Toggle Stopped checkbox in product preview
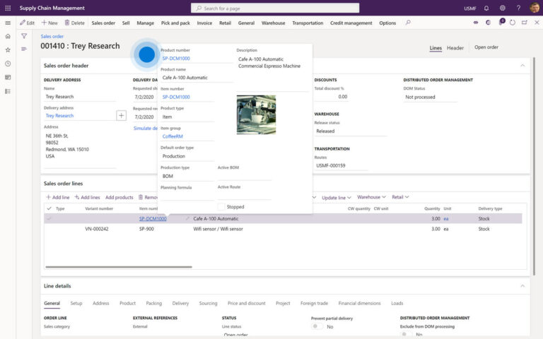The width and height of the screenshot is (543, 339). pyautogui.click(x=221, y=207)
